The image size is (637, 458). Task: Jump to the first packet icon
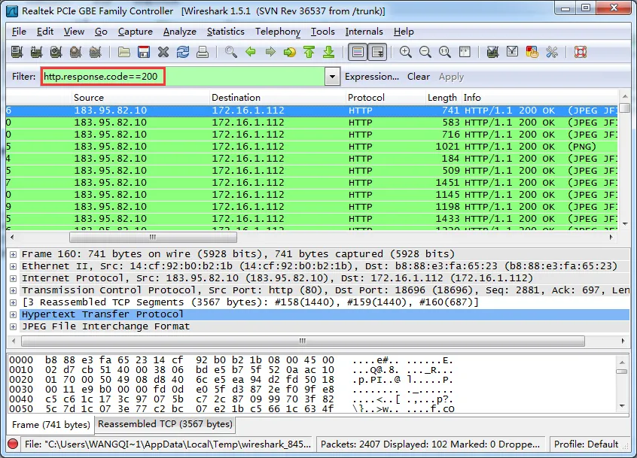(309, 52)
